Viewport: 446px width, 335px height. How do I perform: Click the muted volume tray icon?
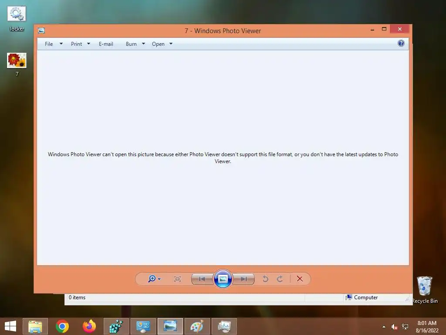tap(394, 327)
